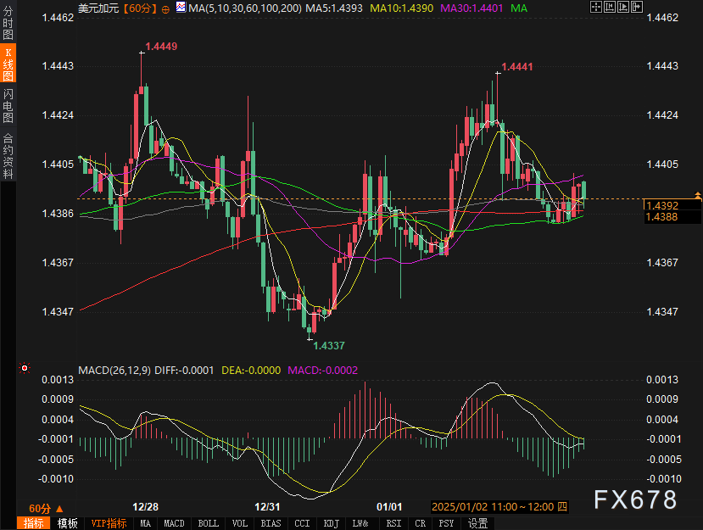Click the crosshair icon at top right
Image resolution: width=703 pixels, height=530 pixels.
(x=596, y=7)
